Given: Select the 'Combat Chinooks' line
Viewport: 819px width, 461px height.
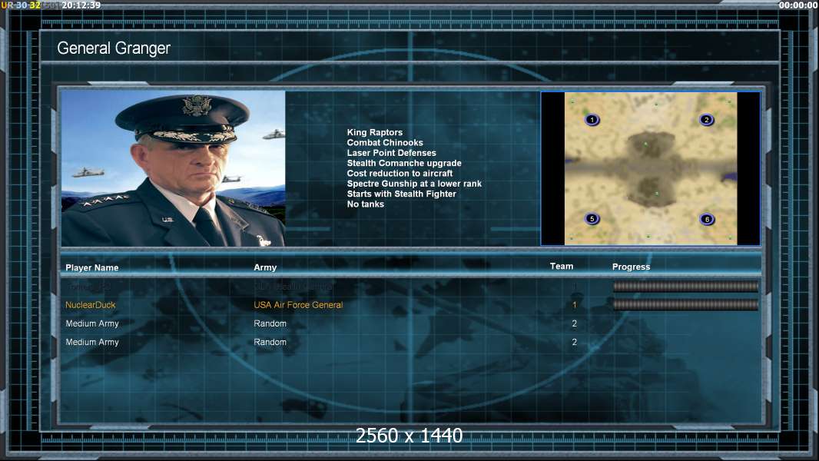Looking at the screenshot, I should coord(385,143).
